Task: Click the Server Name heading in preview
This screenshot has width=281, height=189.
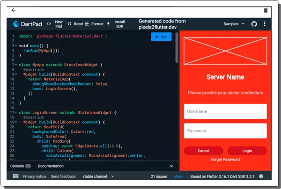Action: [225, 77]
